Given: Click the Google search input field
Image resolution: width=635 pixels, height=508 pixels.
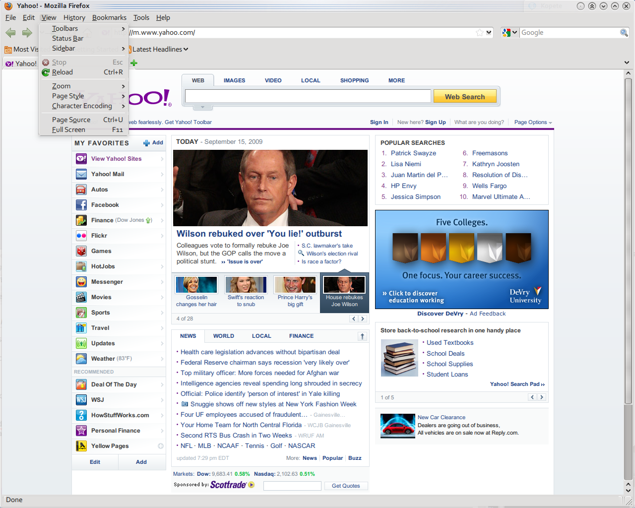Looking at the screenshot, I should 569,33.
